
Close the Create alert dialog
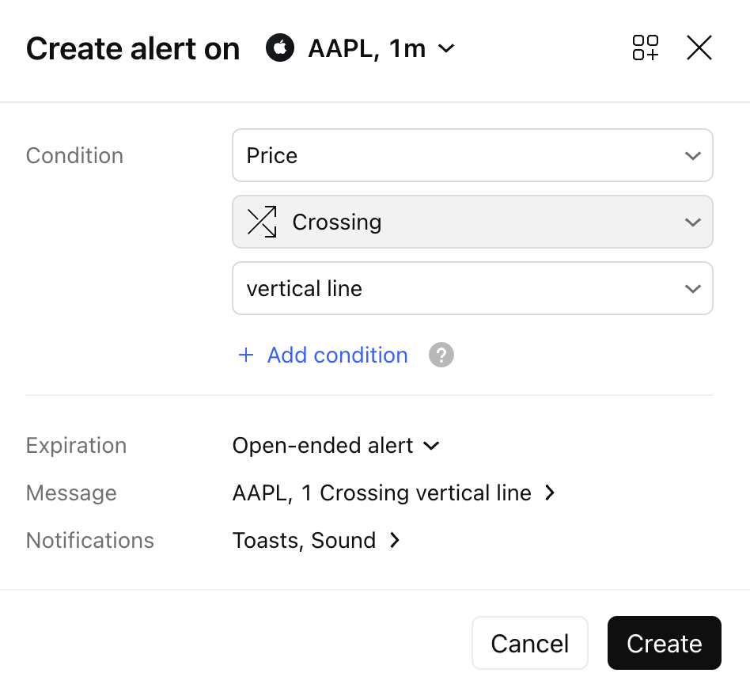coord(699,48)
